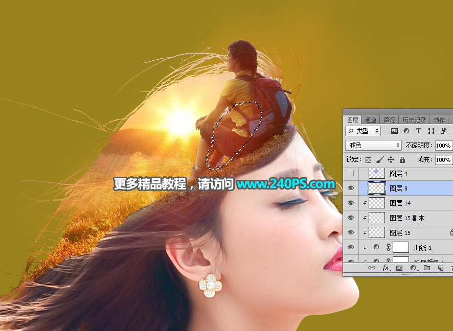The height and width of the screenshot is (331, 453).
Task: Filter layers by adjustment layer icon
Action: [406, 131]
